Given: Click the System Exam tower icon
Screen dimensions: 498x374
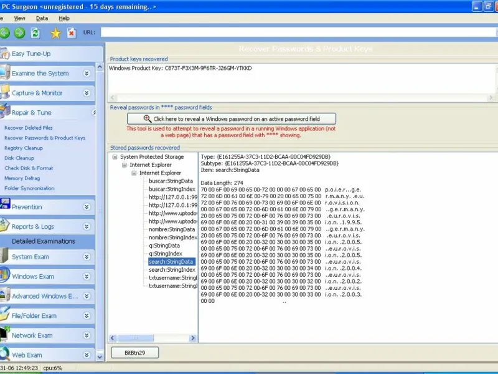Looking at the screenshot, I should click(x=4, y=255).
